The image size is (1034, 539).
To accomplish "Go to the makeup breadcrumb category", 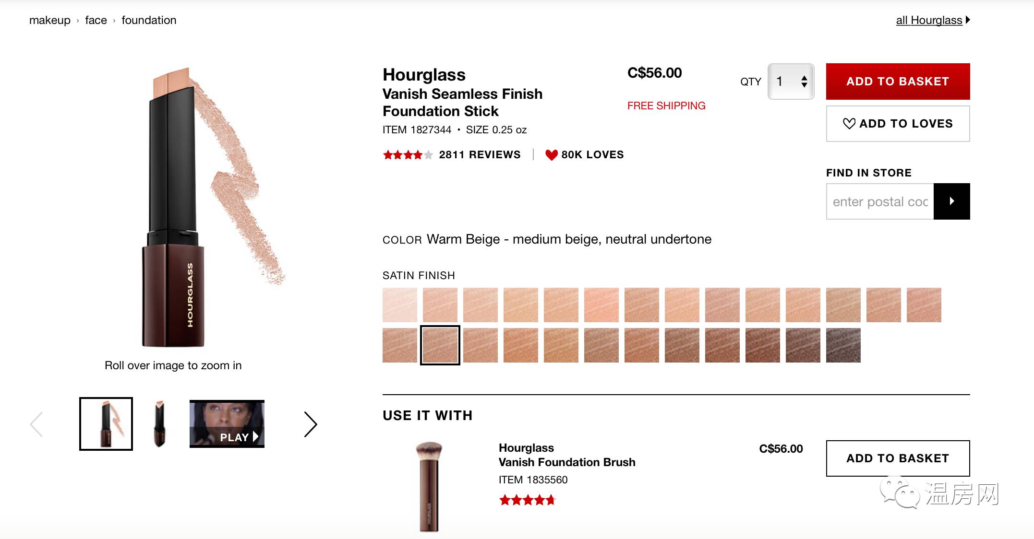I will point(50,20).
